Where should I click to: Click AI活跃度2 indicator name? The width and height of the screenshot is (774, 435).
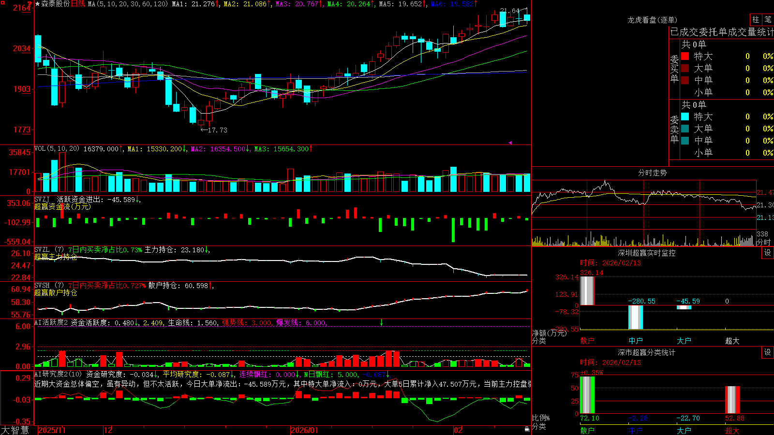[x=51, y=322]
